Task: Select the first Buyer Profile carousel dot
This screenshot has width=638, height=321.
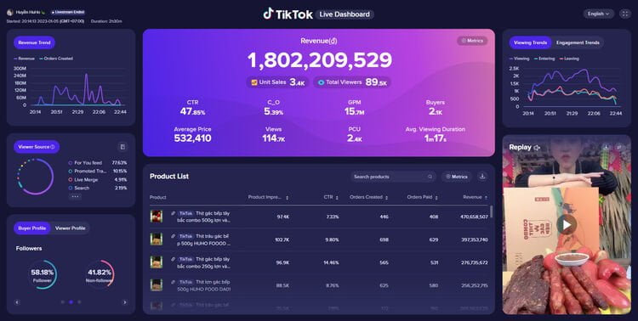Action: pos(62,302)
